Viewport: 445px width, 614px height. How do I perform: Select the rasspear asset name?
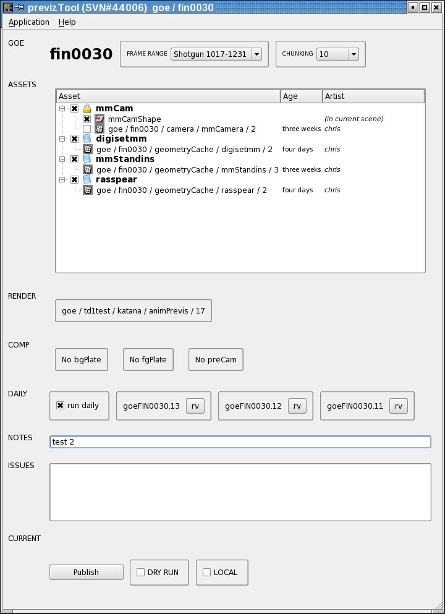point(116,180)
